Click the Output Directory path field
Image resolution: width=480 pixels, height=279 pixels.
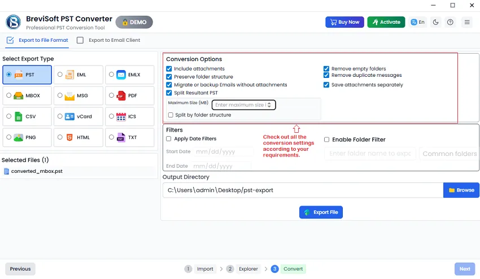pyautogui.click(x=303, y=190)
